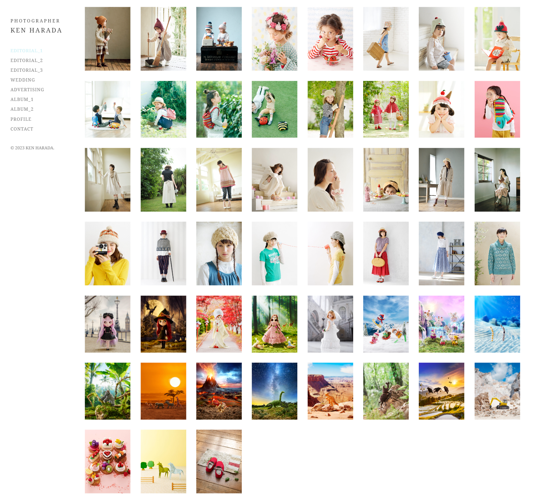Open the EDITORIAL_2 gallery
This screenshot has width=535, height=497.
click(26, 60)
